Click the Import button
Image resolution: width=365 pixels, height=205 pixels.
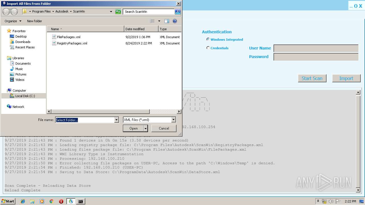pyautogui.click(x=346, y=78)
